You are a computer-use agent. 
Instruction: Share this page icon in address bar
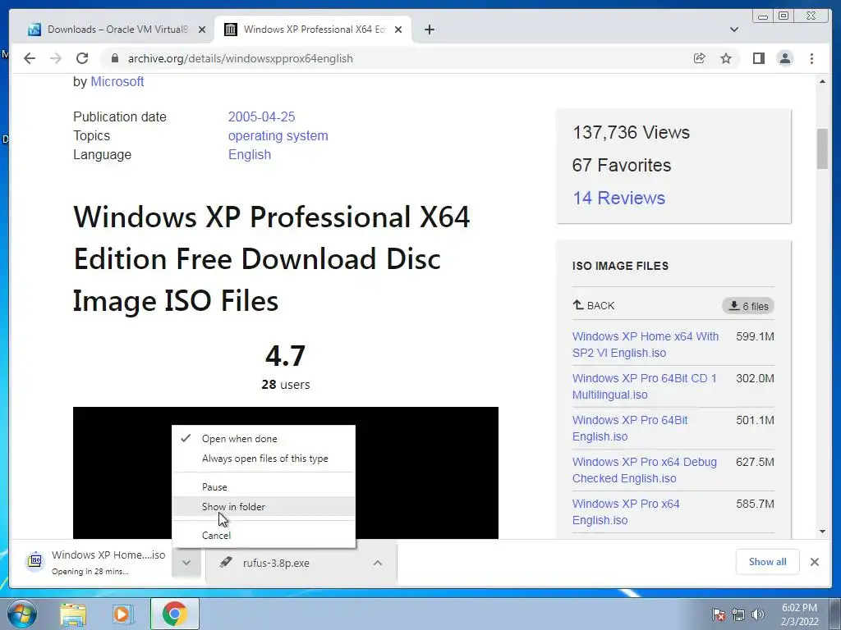click(699, 58)
